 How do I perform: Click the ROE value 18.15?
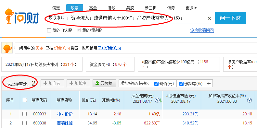tap(247, 123)
